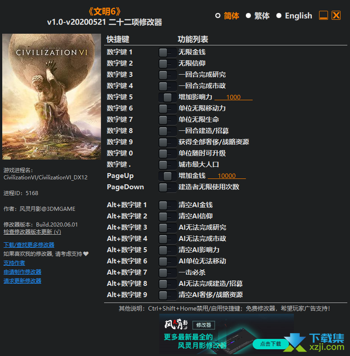
Task: Minimize the trainer window
Action: tap(324, 15)
